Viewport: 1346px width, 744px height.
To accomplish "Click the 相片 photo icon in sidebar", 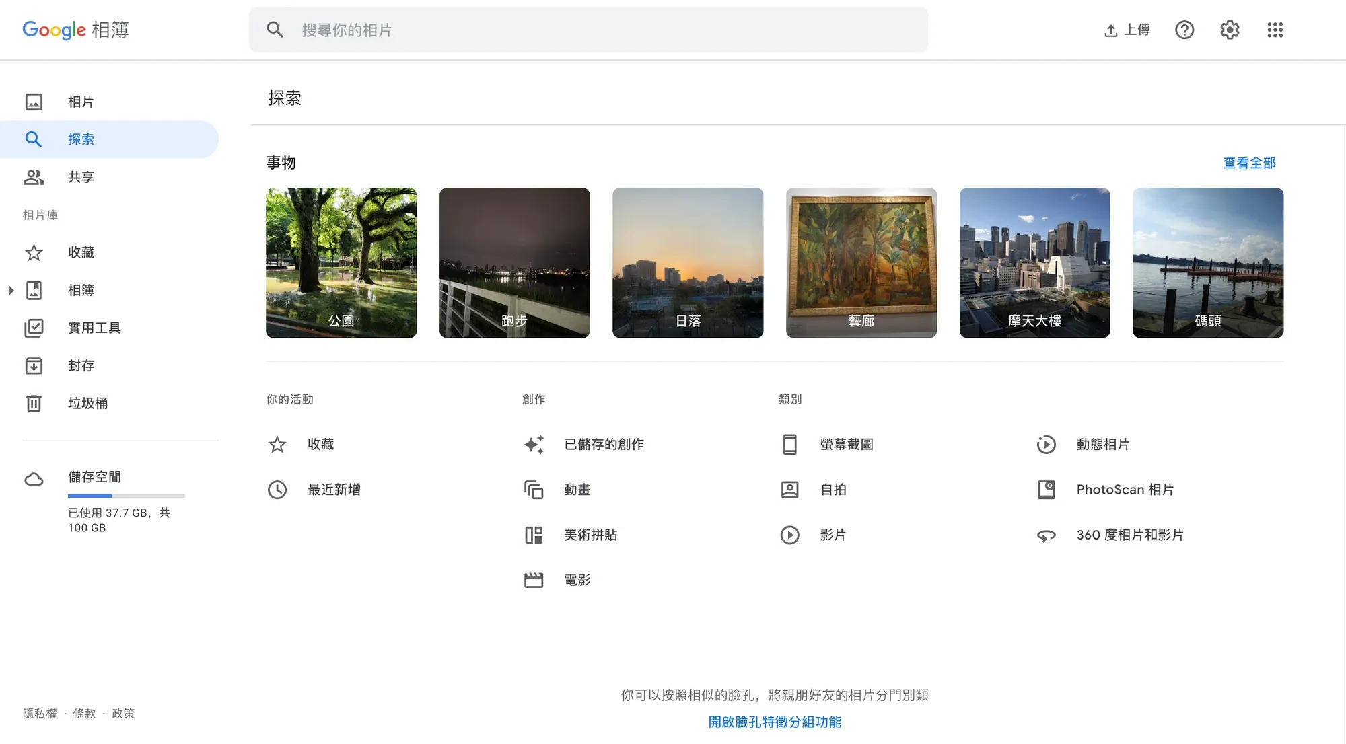I will pyautogui.click(x=34, y=102).
